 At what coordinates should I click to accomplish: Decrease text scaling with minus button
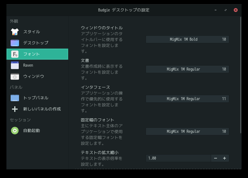[x=216, y=158]
